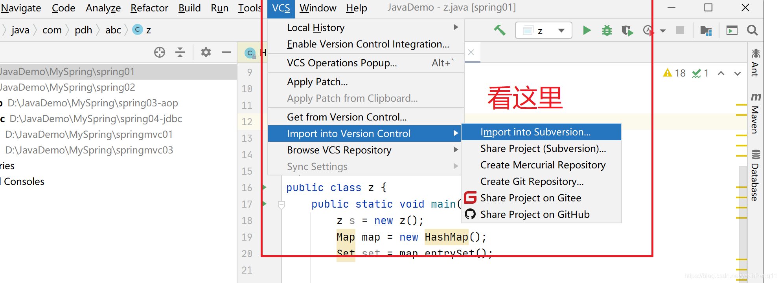
Task: Select the springmvc03 project row
Action: click(x=118, y=150)
